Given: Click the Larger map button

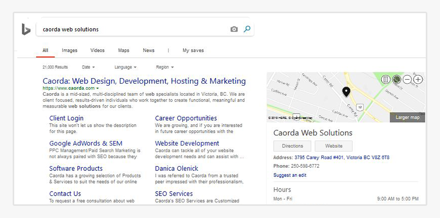Looking at the screenshot, I should pos(408,118).
